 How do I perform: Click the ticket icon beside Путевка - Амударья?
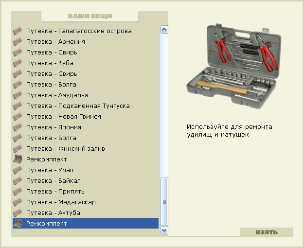pyautogui.click(x=18, y=95)
